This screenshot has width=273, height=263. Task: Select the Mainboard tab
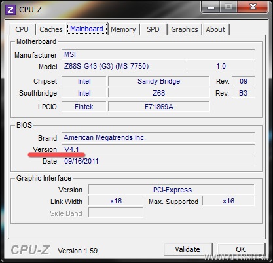coord(87,29)
